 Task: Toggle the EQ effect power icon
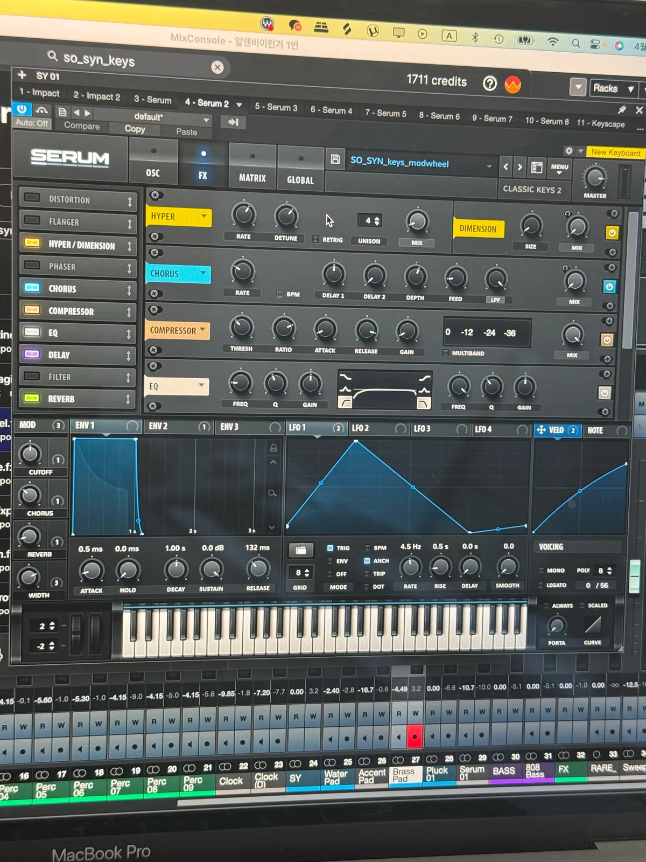click(x=604, y=393)
